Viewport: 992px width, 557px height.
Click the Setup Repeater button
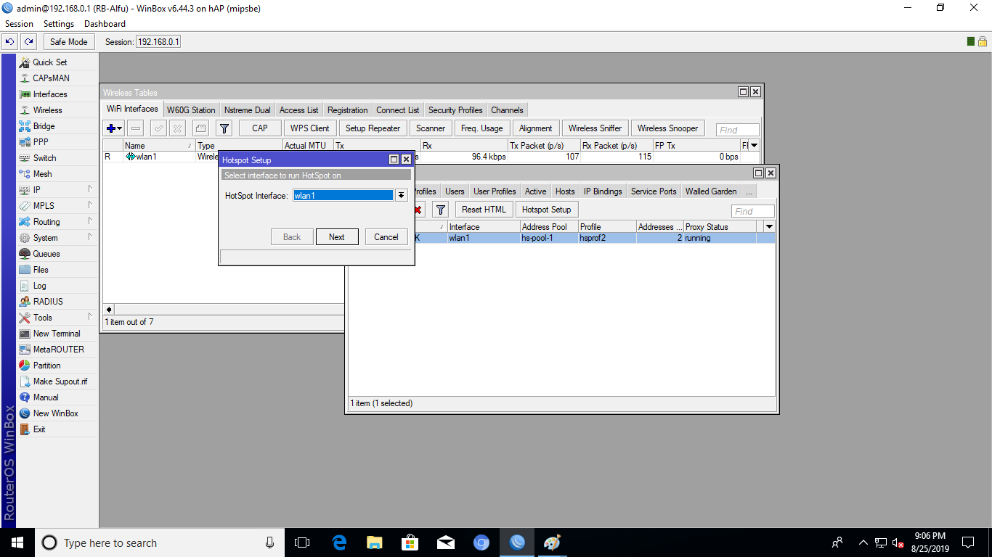click(373, 128)
